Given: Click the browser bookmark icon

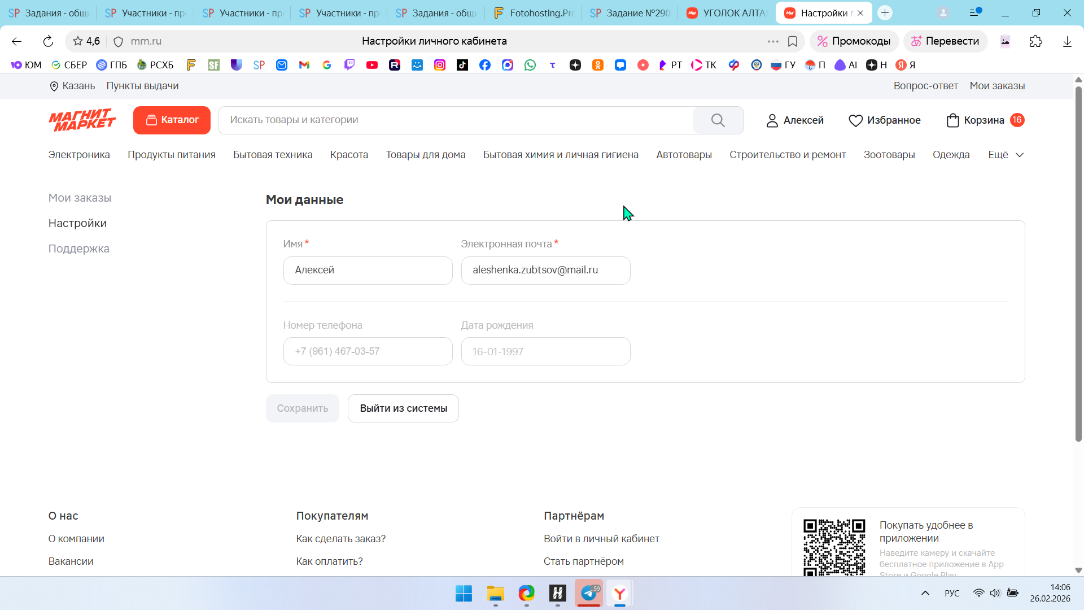Looking at the screenshot, I should [x=793, y=41].
